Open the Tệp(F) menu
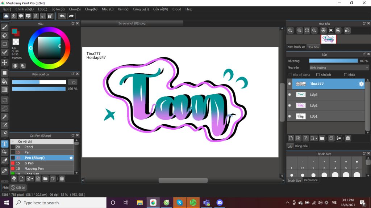This screenshot has height=208, width=371. click(x=7, y=9)
